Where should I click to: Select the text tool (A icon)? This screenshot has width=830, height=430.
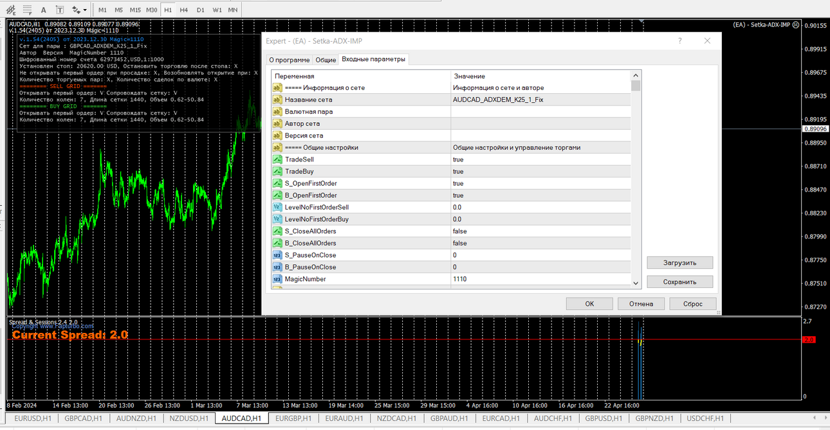pyautogui.click(x=43, y=10)
